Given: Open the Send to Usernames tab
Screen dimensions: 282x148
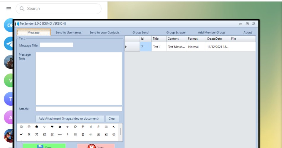Looking at the screenshot, I should pos(69,33).
